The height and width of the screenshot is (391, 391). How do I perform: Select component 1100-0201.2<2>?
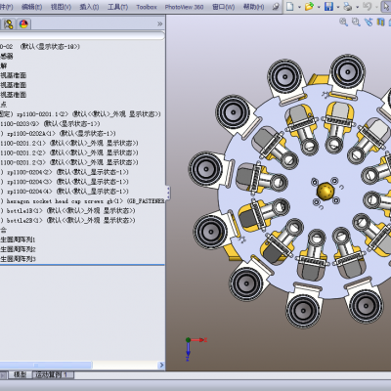point(69,152)
